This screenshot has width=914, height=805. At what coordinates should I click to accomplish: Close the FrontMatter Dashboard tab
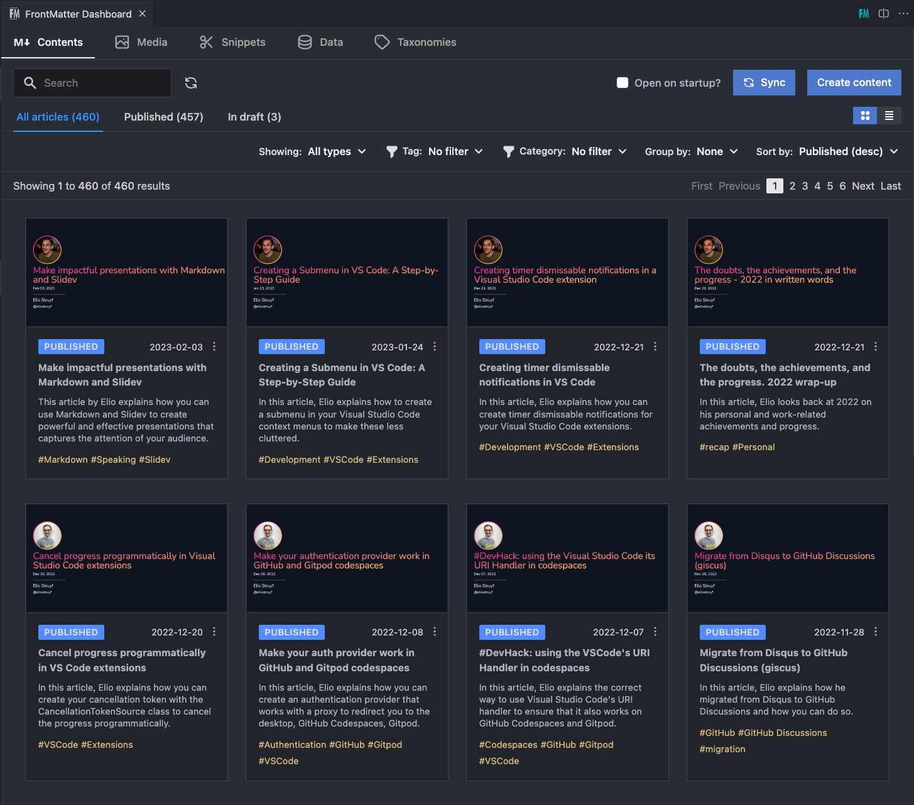coord(143,14)
